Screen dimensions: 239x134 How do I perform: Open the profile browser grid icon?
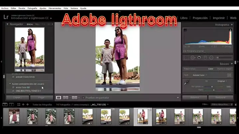(x=229, y=75)
